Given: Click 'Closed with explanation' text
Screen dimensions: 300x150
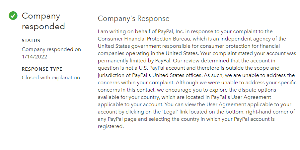Looking at the screenshot, I should click(x=51, y=78).
